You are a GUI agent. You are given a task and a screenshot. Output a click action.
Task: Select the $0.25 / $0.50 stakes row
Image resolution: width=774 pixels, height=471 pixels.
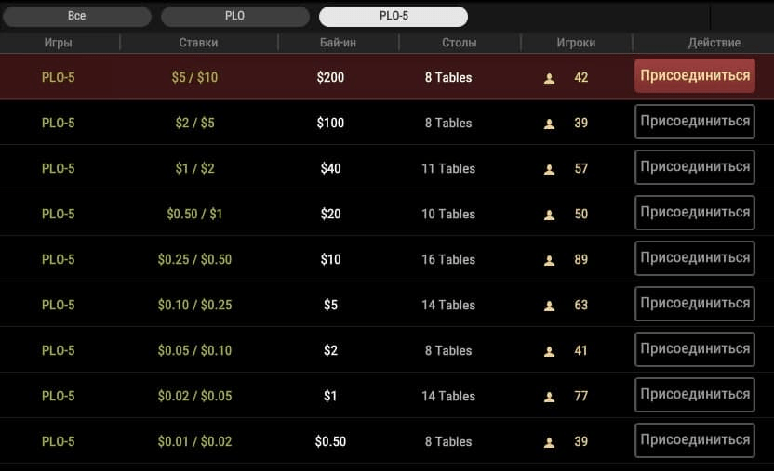387,258
